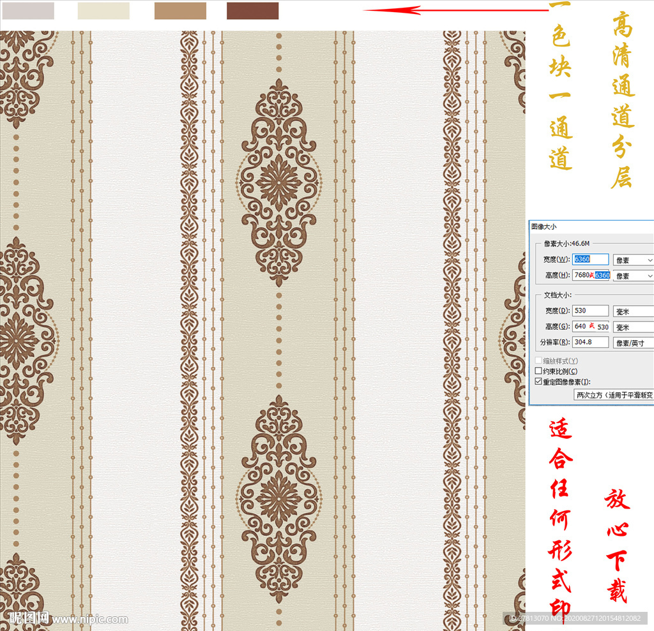Screen dimensions: 654x631
Task: Toggle the 缩放样式(Y) checkbox
Action: point(538,360)
